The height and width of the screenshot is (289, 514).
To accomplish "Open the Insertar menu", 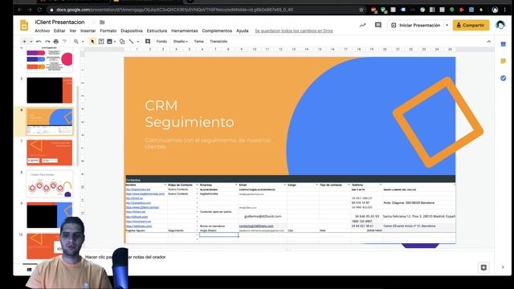I will click(88, 31).
